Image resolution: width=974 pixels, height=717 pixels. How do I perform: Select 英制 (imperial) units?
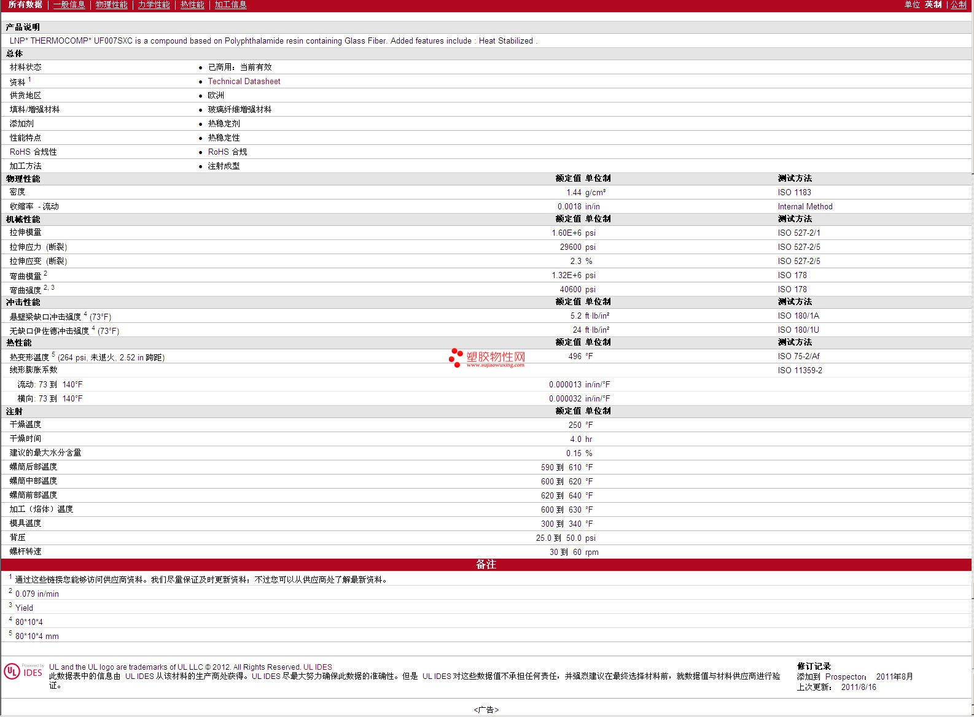coord(933,5)
